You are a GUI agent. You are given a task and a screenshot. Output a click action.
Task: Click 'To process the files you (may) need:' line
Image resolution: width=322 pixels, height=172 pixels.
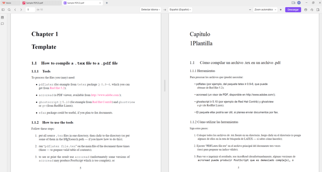click(53, 78)
